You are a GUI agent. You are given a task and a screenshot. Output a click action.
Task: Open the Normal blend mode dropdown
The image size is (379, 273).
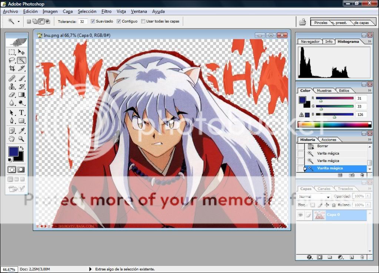click(314, 196)
